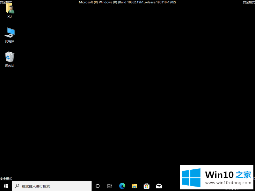Launch Microsoft Edge from the taskbar

tap(122, 186)
